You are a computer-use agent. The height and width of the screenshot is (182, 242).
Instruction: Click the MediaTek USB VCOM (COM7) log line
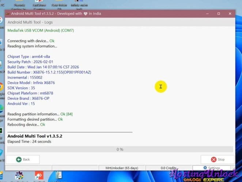pos(41,31)
